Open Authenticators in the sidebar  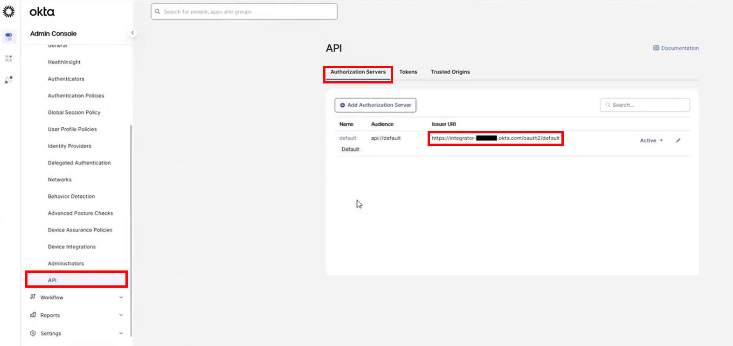[66, 79]
